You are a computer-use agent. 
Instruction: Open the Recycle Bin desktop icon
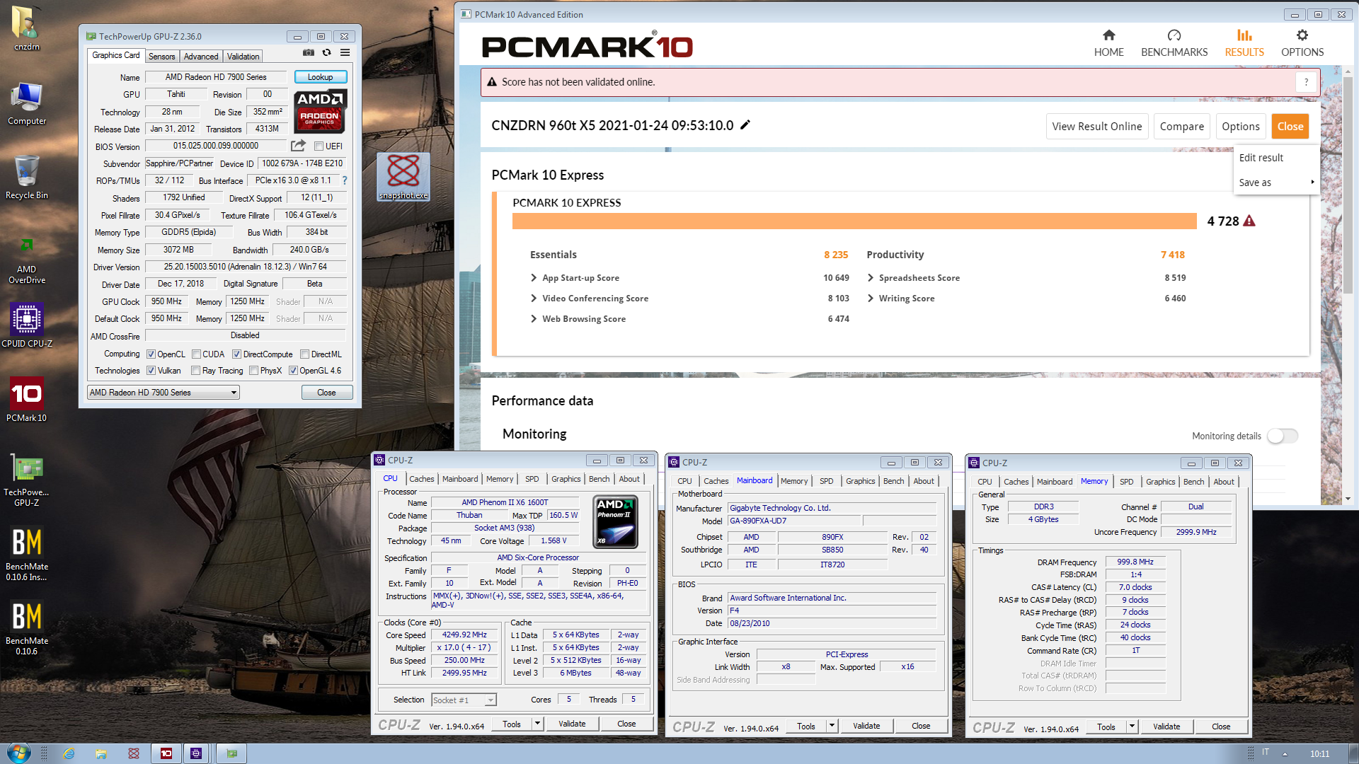[27, 177]
